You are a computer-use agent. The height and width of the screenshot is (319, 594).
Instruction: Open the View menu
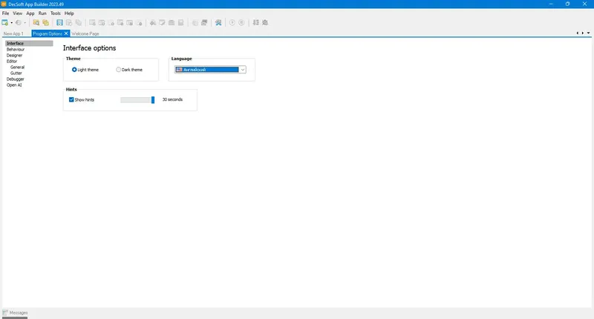pos(17,13)
